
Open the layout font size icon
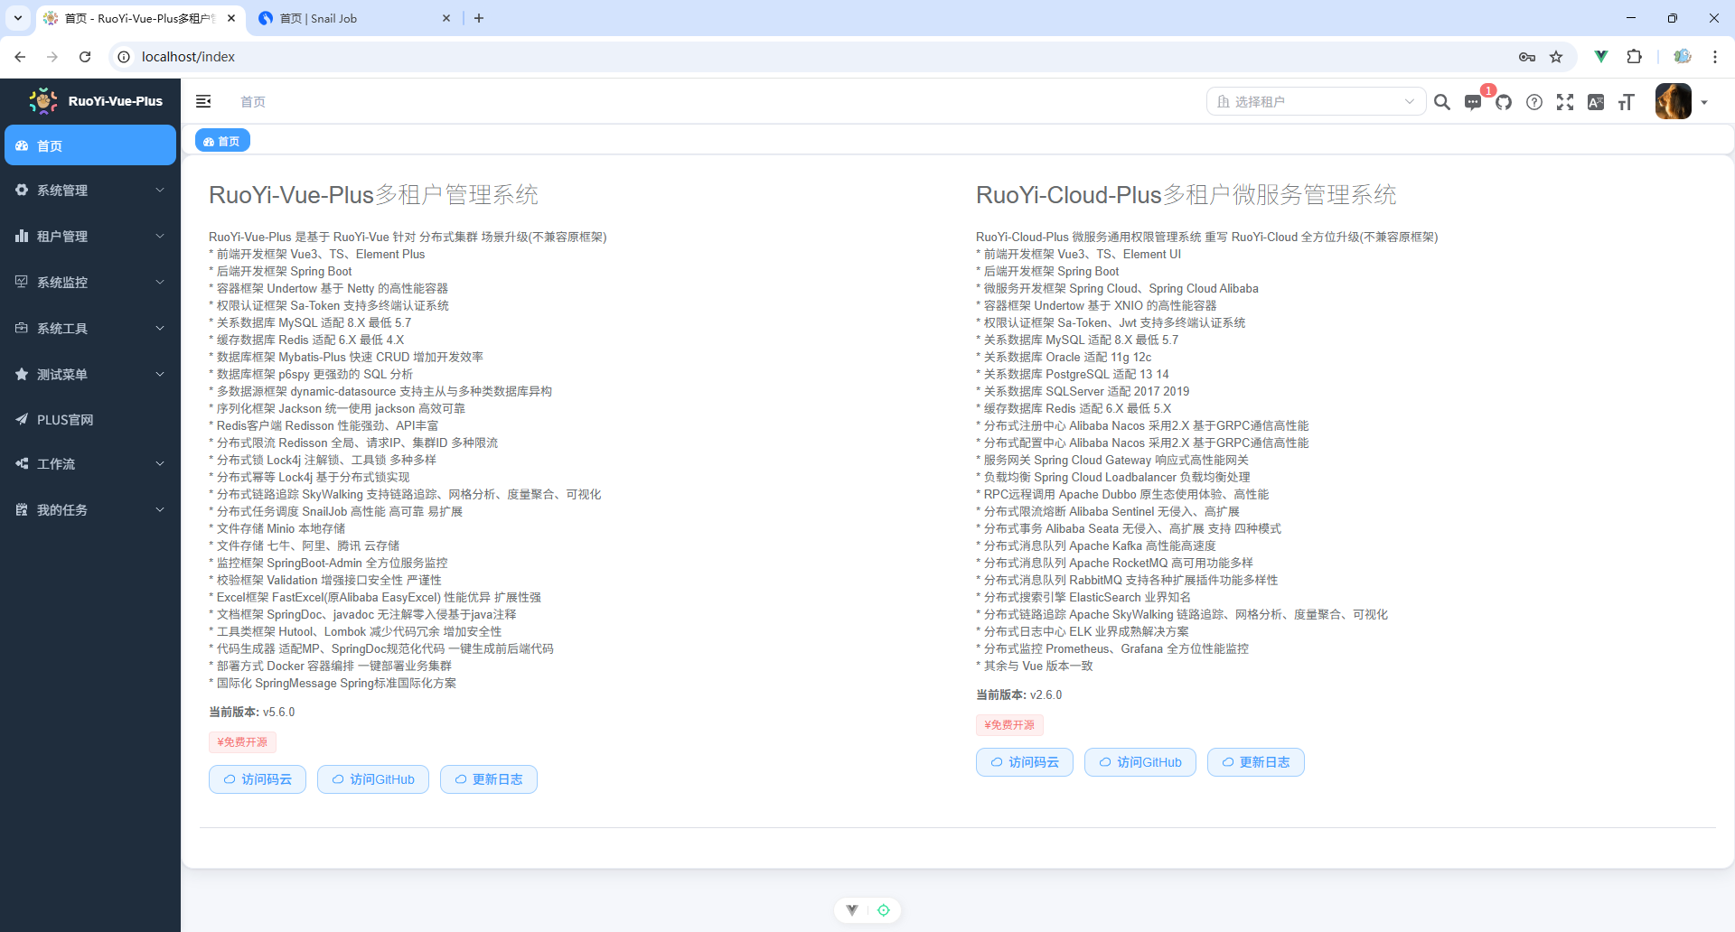pyautogui.click(x=1627, y=102)
